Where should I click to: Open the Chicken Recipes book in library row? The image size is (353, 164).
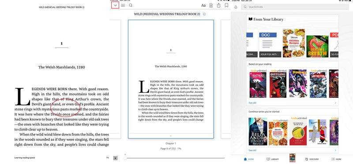pos(293,43)
